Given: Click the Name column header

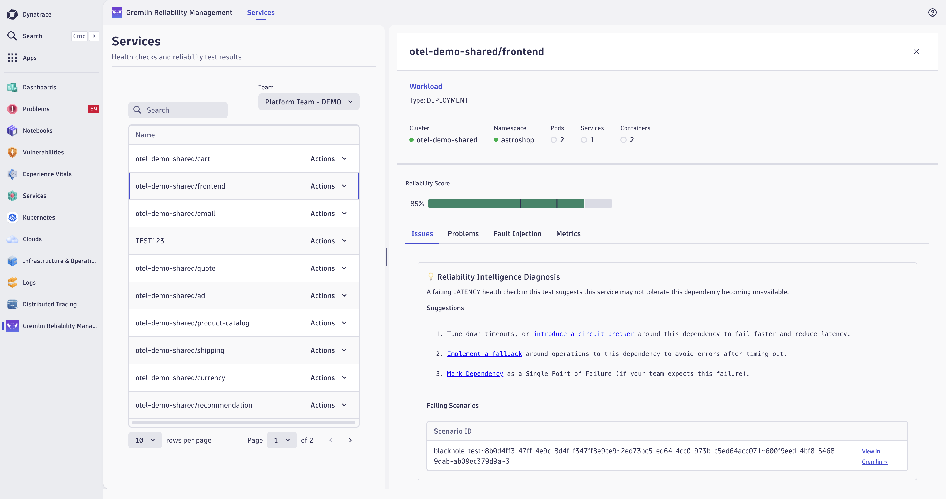Looking at the screenshot, I should [x=214, y=135].
